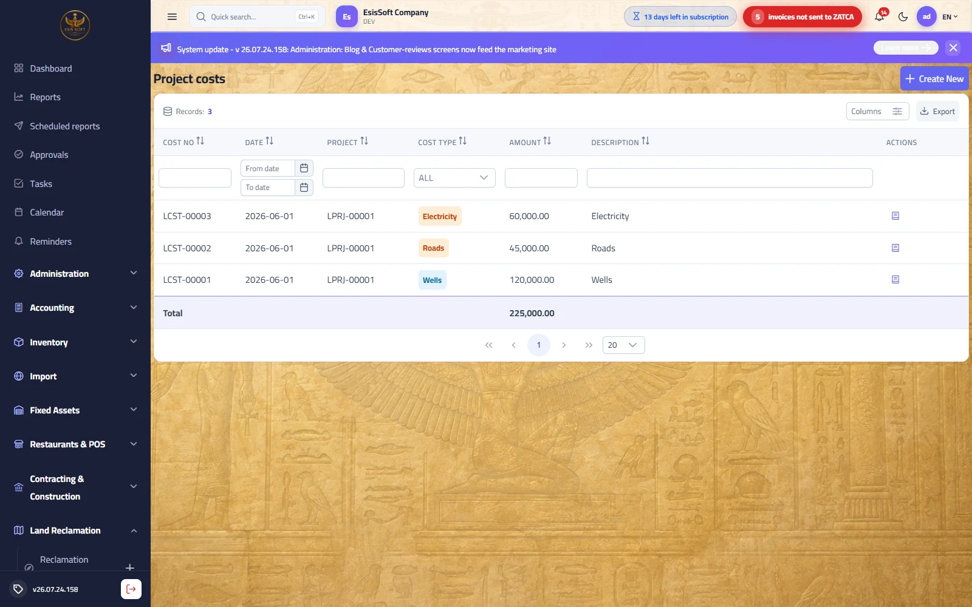Click the version tag icon

(18, 589)
